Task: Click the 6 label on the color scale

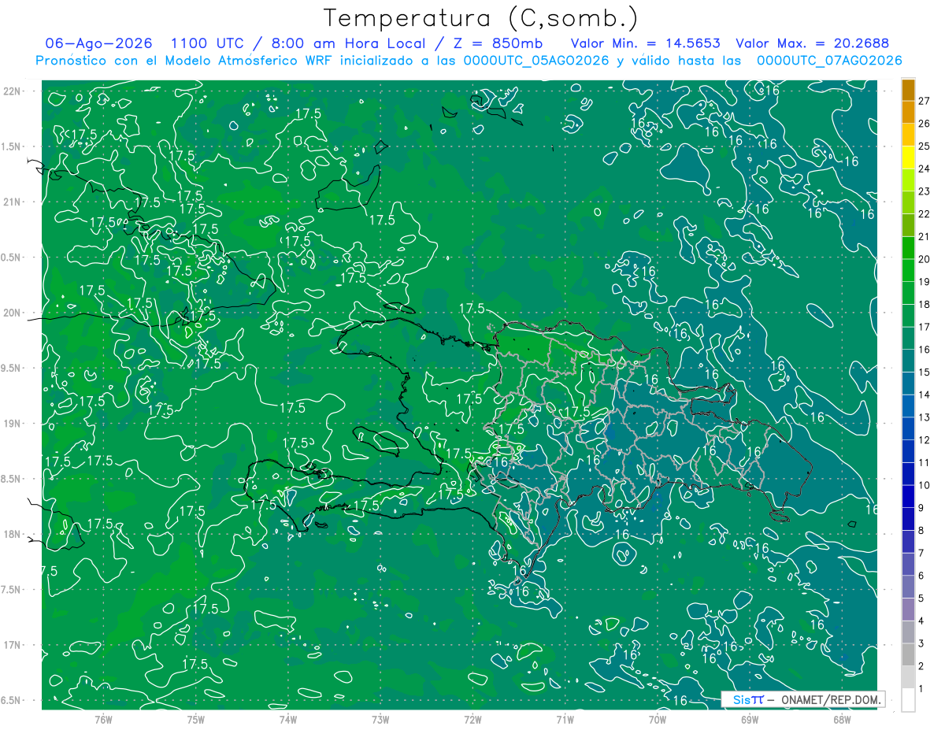Action: tap(921, 576)
